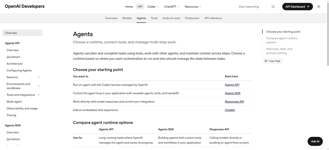Click the copy icon in Copy Page
Viewport: 329px width, 150px height.
[x=266, y=61]
